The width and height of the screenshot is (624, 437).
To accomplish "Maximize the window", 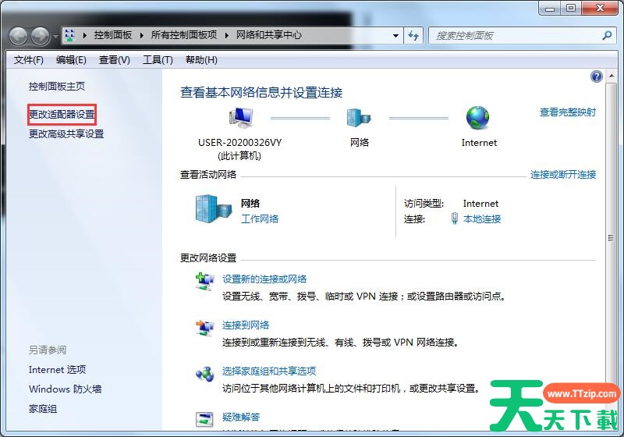I will (571, 9).
